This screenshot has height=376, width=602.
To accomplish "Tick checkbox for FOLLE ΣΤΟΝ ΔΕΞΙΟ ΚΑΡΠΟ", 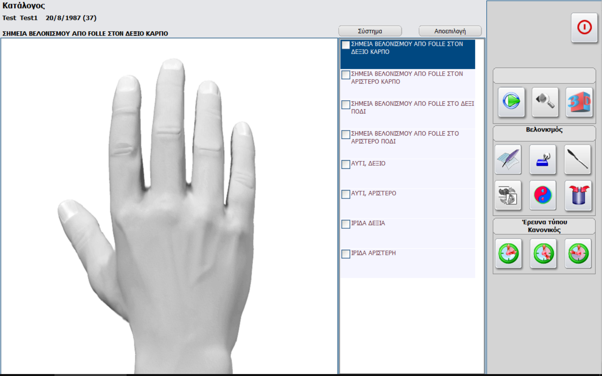I will pyautogui.click(x=346, y=45).
